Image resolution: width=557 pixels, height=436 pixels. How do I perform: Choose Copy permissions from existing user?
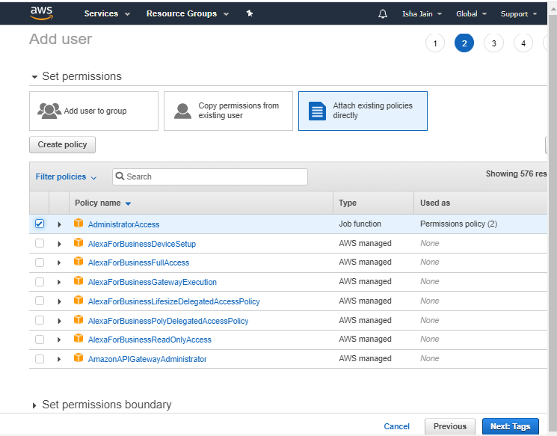pyautogui.click(x=228, y=111)
